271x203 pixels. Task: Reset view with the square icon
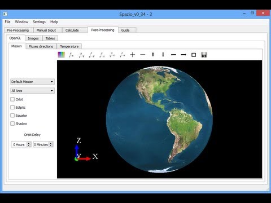pyautogui.click(x=194, y=55)
